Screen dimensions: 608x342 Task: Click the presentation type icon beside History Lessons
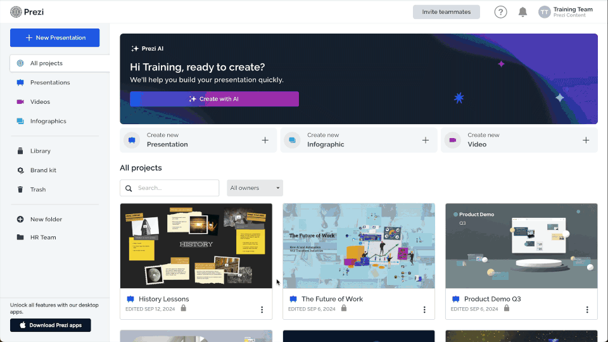(x=130, y=299)
